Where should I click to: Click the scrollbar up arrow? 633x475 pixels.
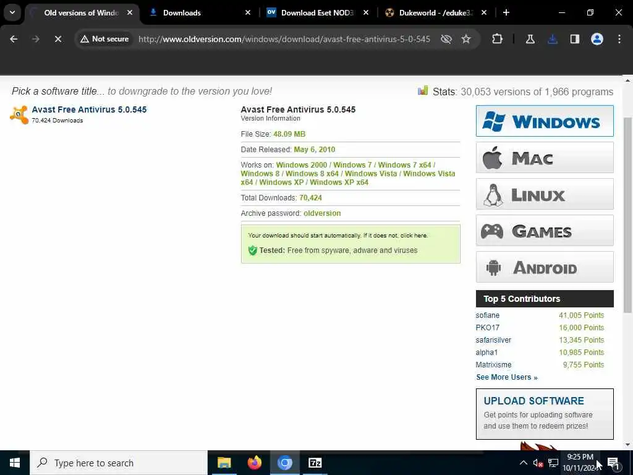(x=628, y=80)
